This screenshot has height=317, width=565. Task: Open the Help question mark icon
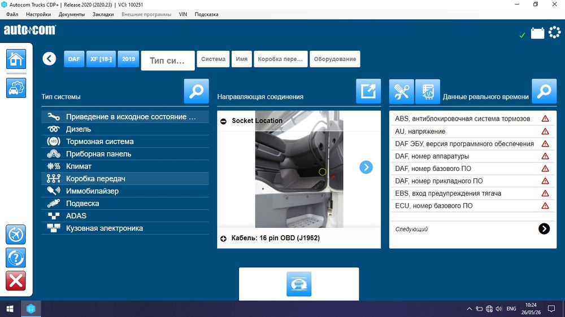pyautogui.click(x=16, y=258)
